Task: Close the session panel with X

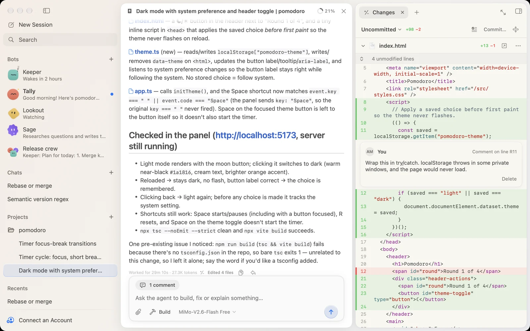Action: [344, 11]
